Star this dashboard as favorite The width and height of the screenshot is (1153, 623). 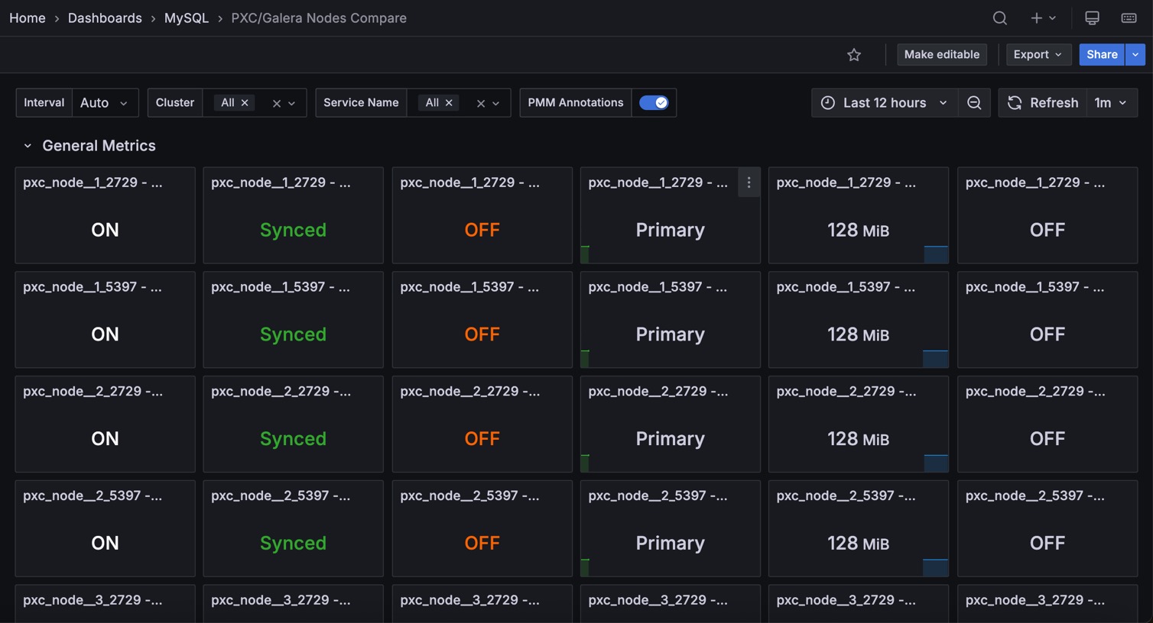click(x=854, y=55)
